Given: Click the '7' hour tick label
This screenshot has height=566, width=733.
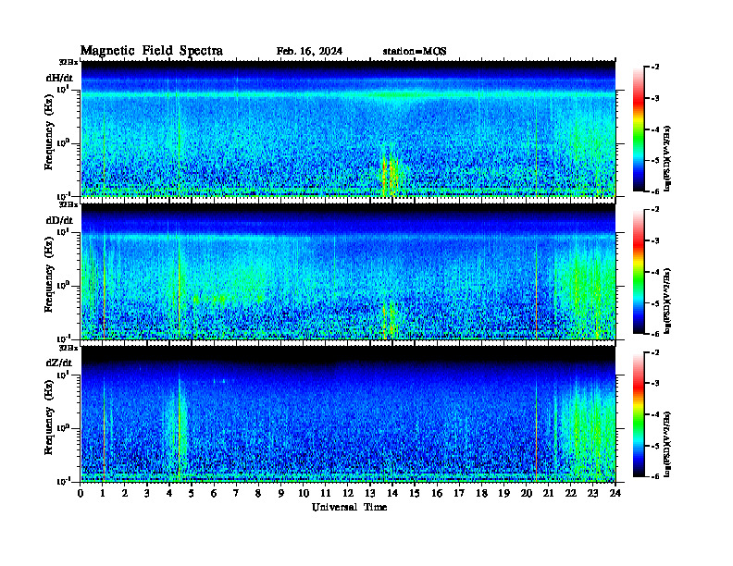Looking at the screenshot, I should (x=236, y=494).
